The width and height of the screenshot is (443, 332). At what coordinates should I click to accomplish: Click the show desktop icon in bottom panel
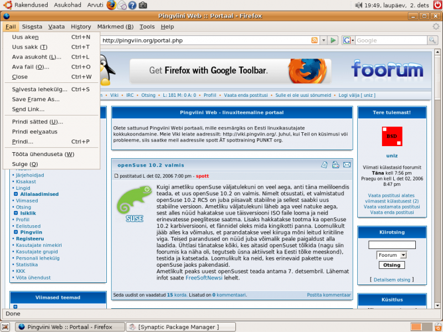coord(6,327)
